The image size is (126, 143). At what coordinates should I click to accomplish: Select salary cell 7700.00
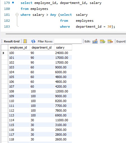coord(63,106)
